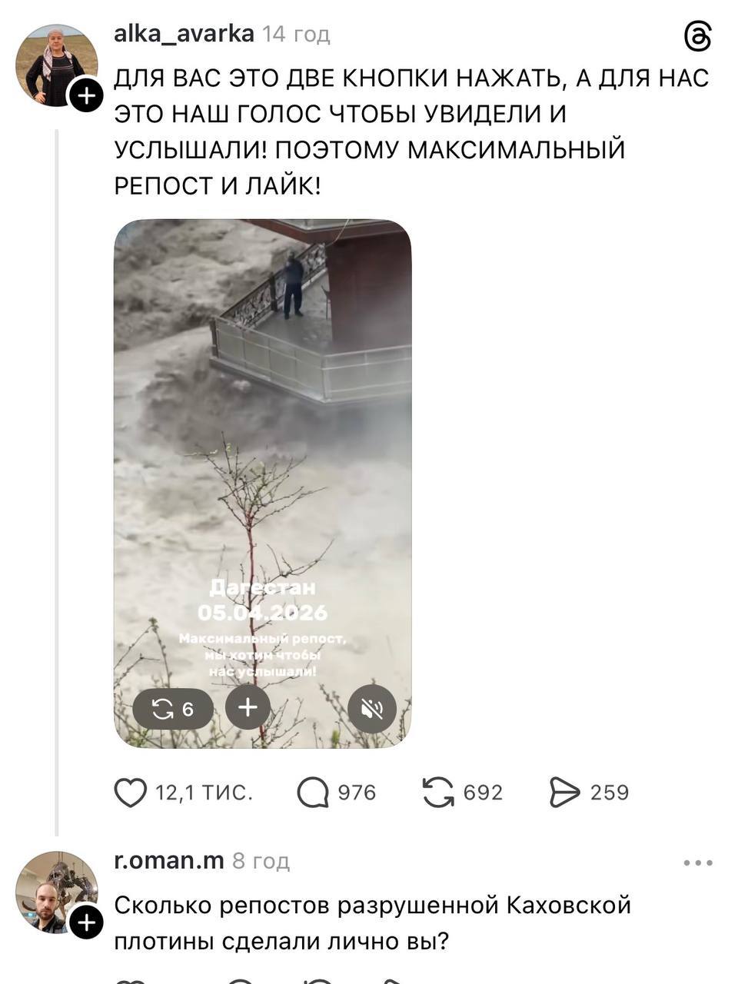Open more options for r.oman.m comment
This screenshot has height=984, width=738.
[698, 863]
